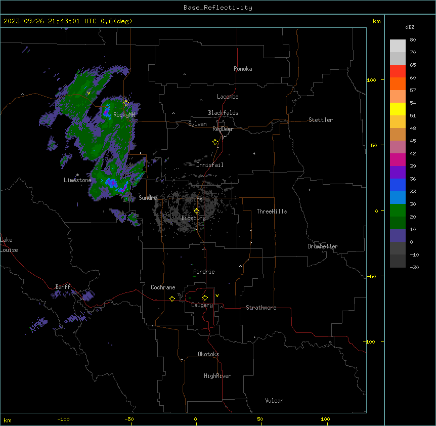Click the ThreeHills city label
436x426 pixels.
tap(272, 211)
